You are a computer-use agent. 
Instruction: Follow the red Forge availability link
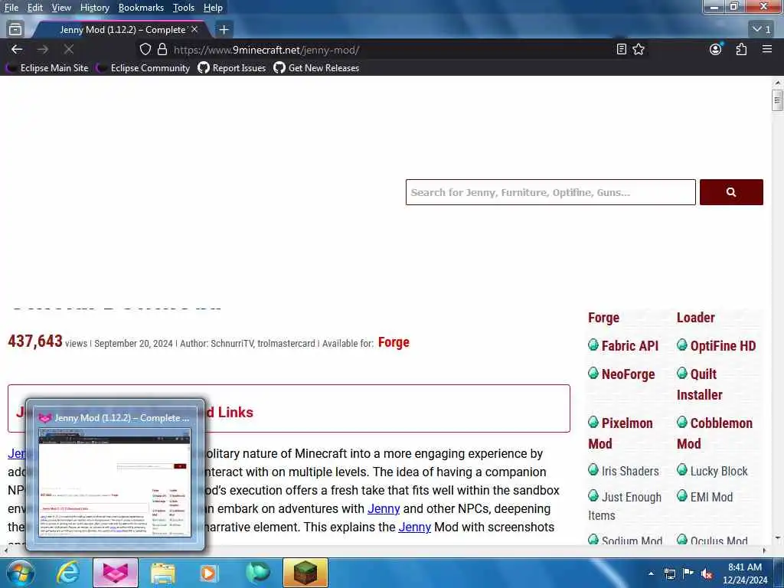tap(394, 342)
